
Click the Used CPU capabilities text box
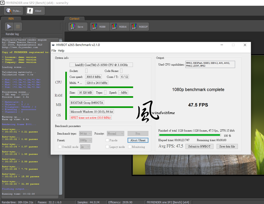pyautogui.click(x=210, y=64)
